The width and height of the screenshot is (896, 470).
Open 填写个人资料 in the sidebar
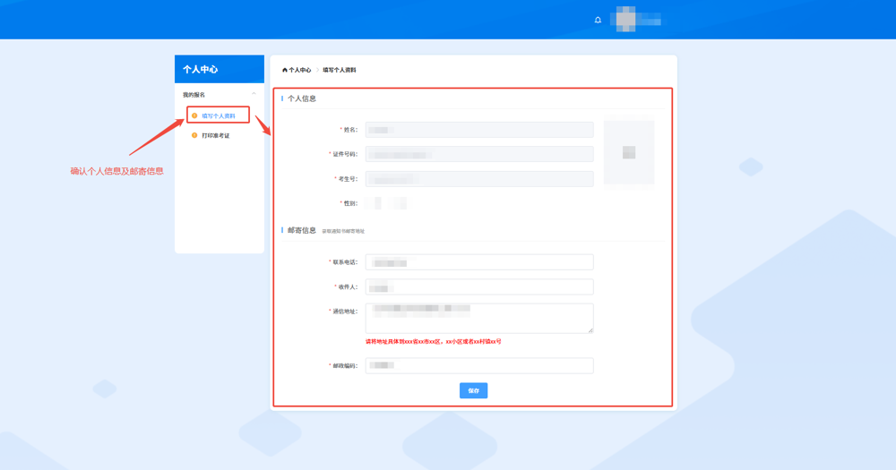click(x=219, y=115)
